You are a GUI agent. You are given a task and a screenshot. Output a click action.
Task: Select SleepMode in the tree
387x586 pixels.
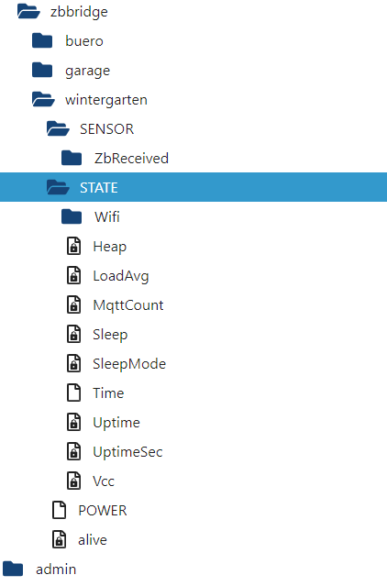pos(129,364)
